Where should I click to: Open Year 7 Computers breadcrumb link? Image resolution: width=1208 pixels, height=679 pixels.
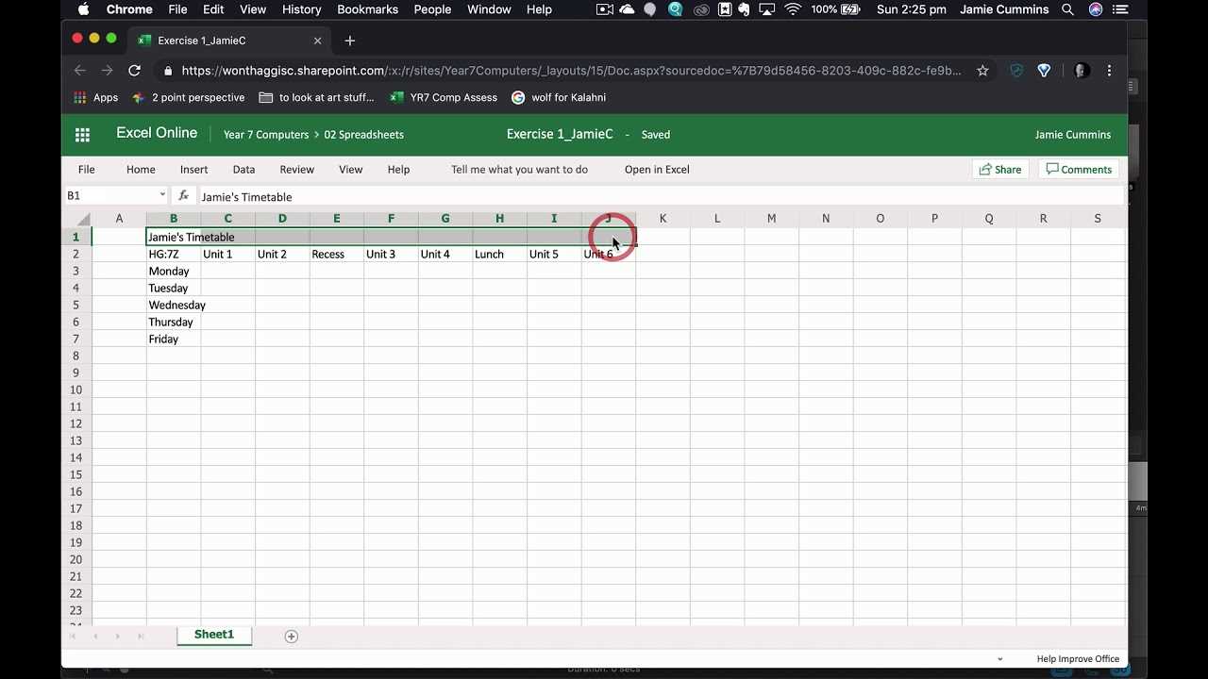[266, 135]
